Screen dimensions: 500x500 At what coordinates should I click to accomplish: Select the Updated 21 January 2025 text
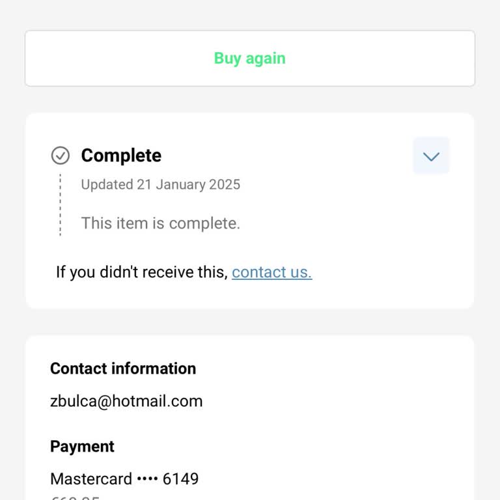pos(160,184)
